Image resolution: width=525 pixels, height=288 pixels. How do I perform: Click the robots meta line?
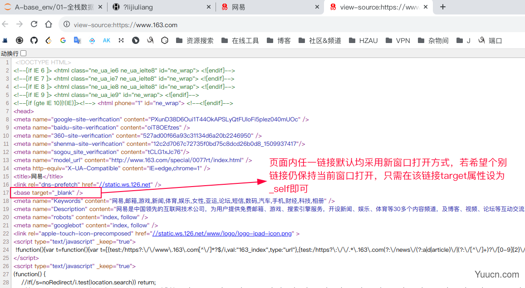[x=81, y=217]
